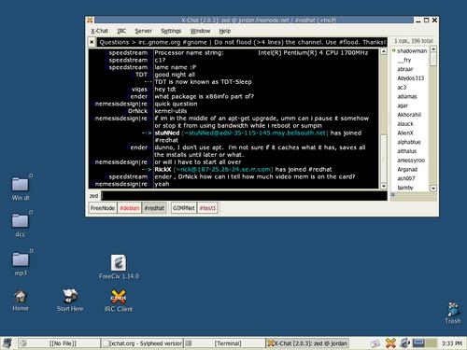467x350 pixels.
Task: Open the Start Here icon
Action: 70,296
